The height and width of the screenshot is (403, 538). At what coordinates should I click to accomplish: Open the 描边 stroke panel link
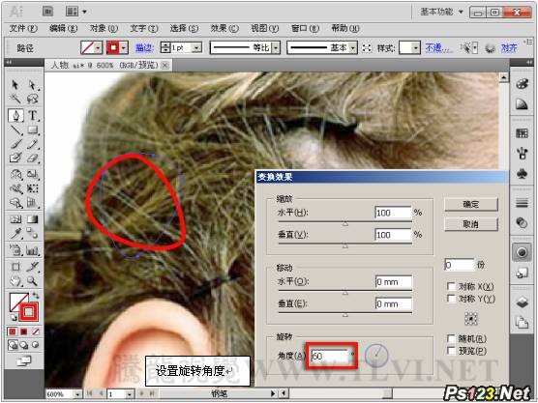(145, 48)
